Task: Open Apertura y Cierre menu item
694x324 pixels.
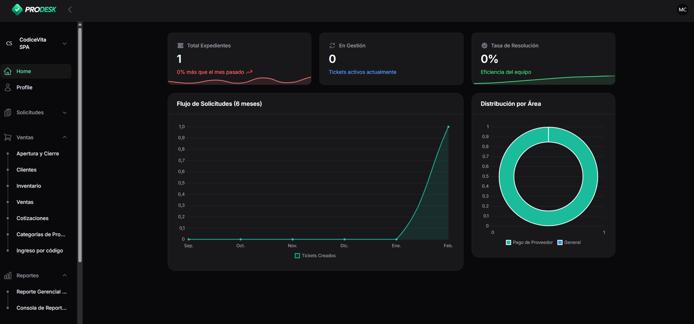Action: (37, 154)
